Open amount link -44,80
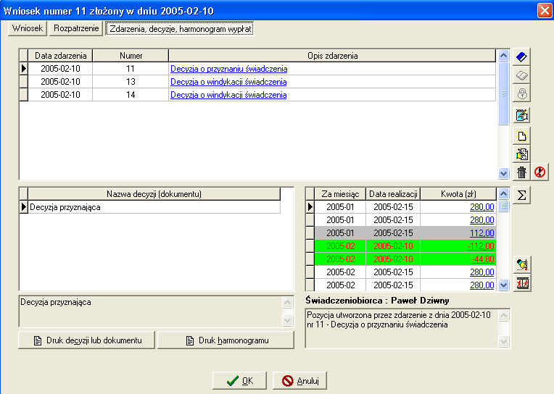The width and height of the screenshot is (554, 394). [x=483, y=259]
